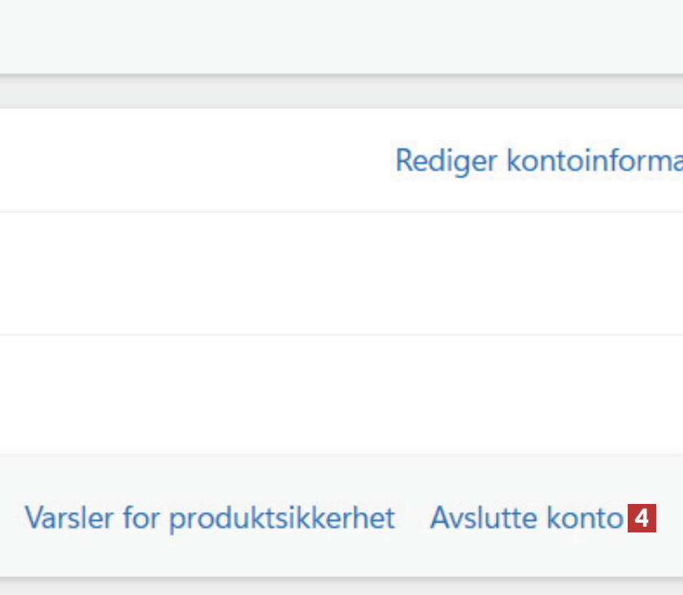Click the footer bar left of Varsler

[11, 518]
